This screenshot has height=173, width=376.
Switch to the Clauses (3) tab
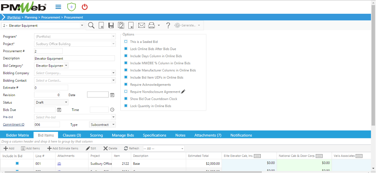pos(72,135)
